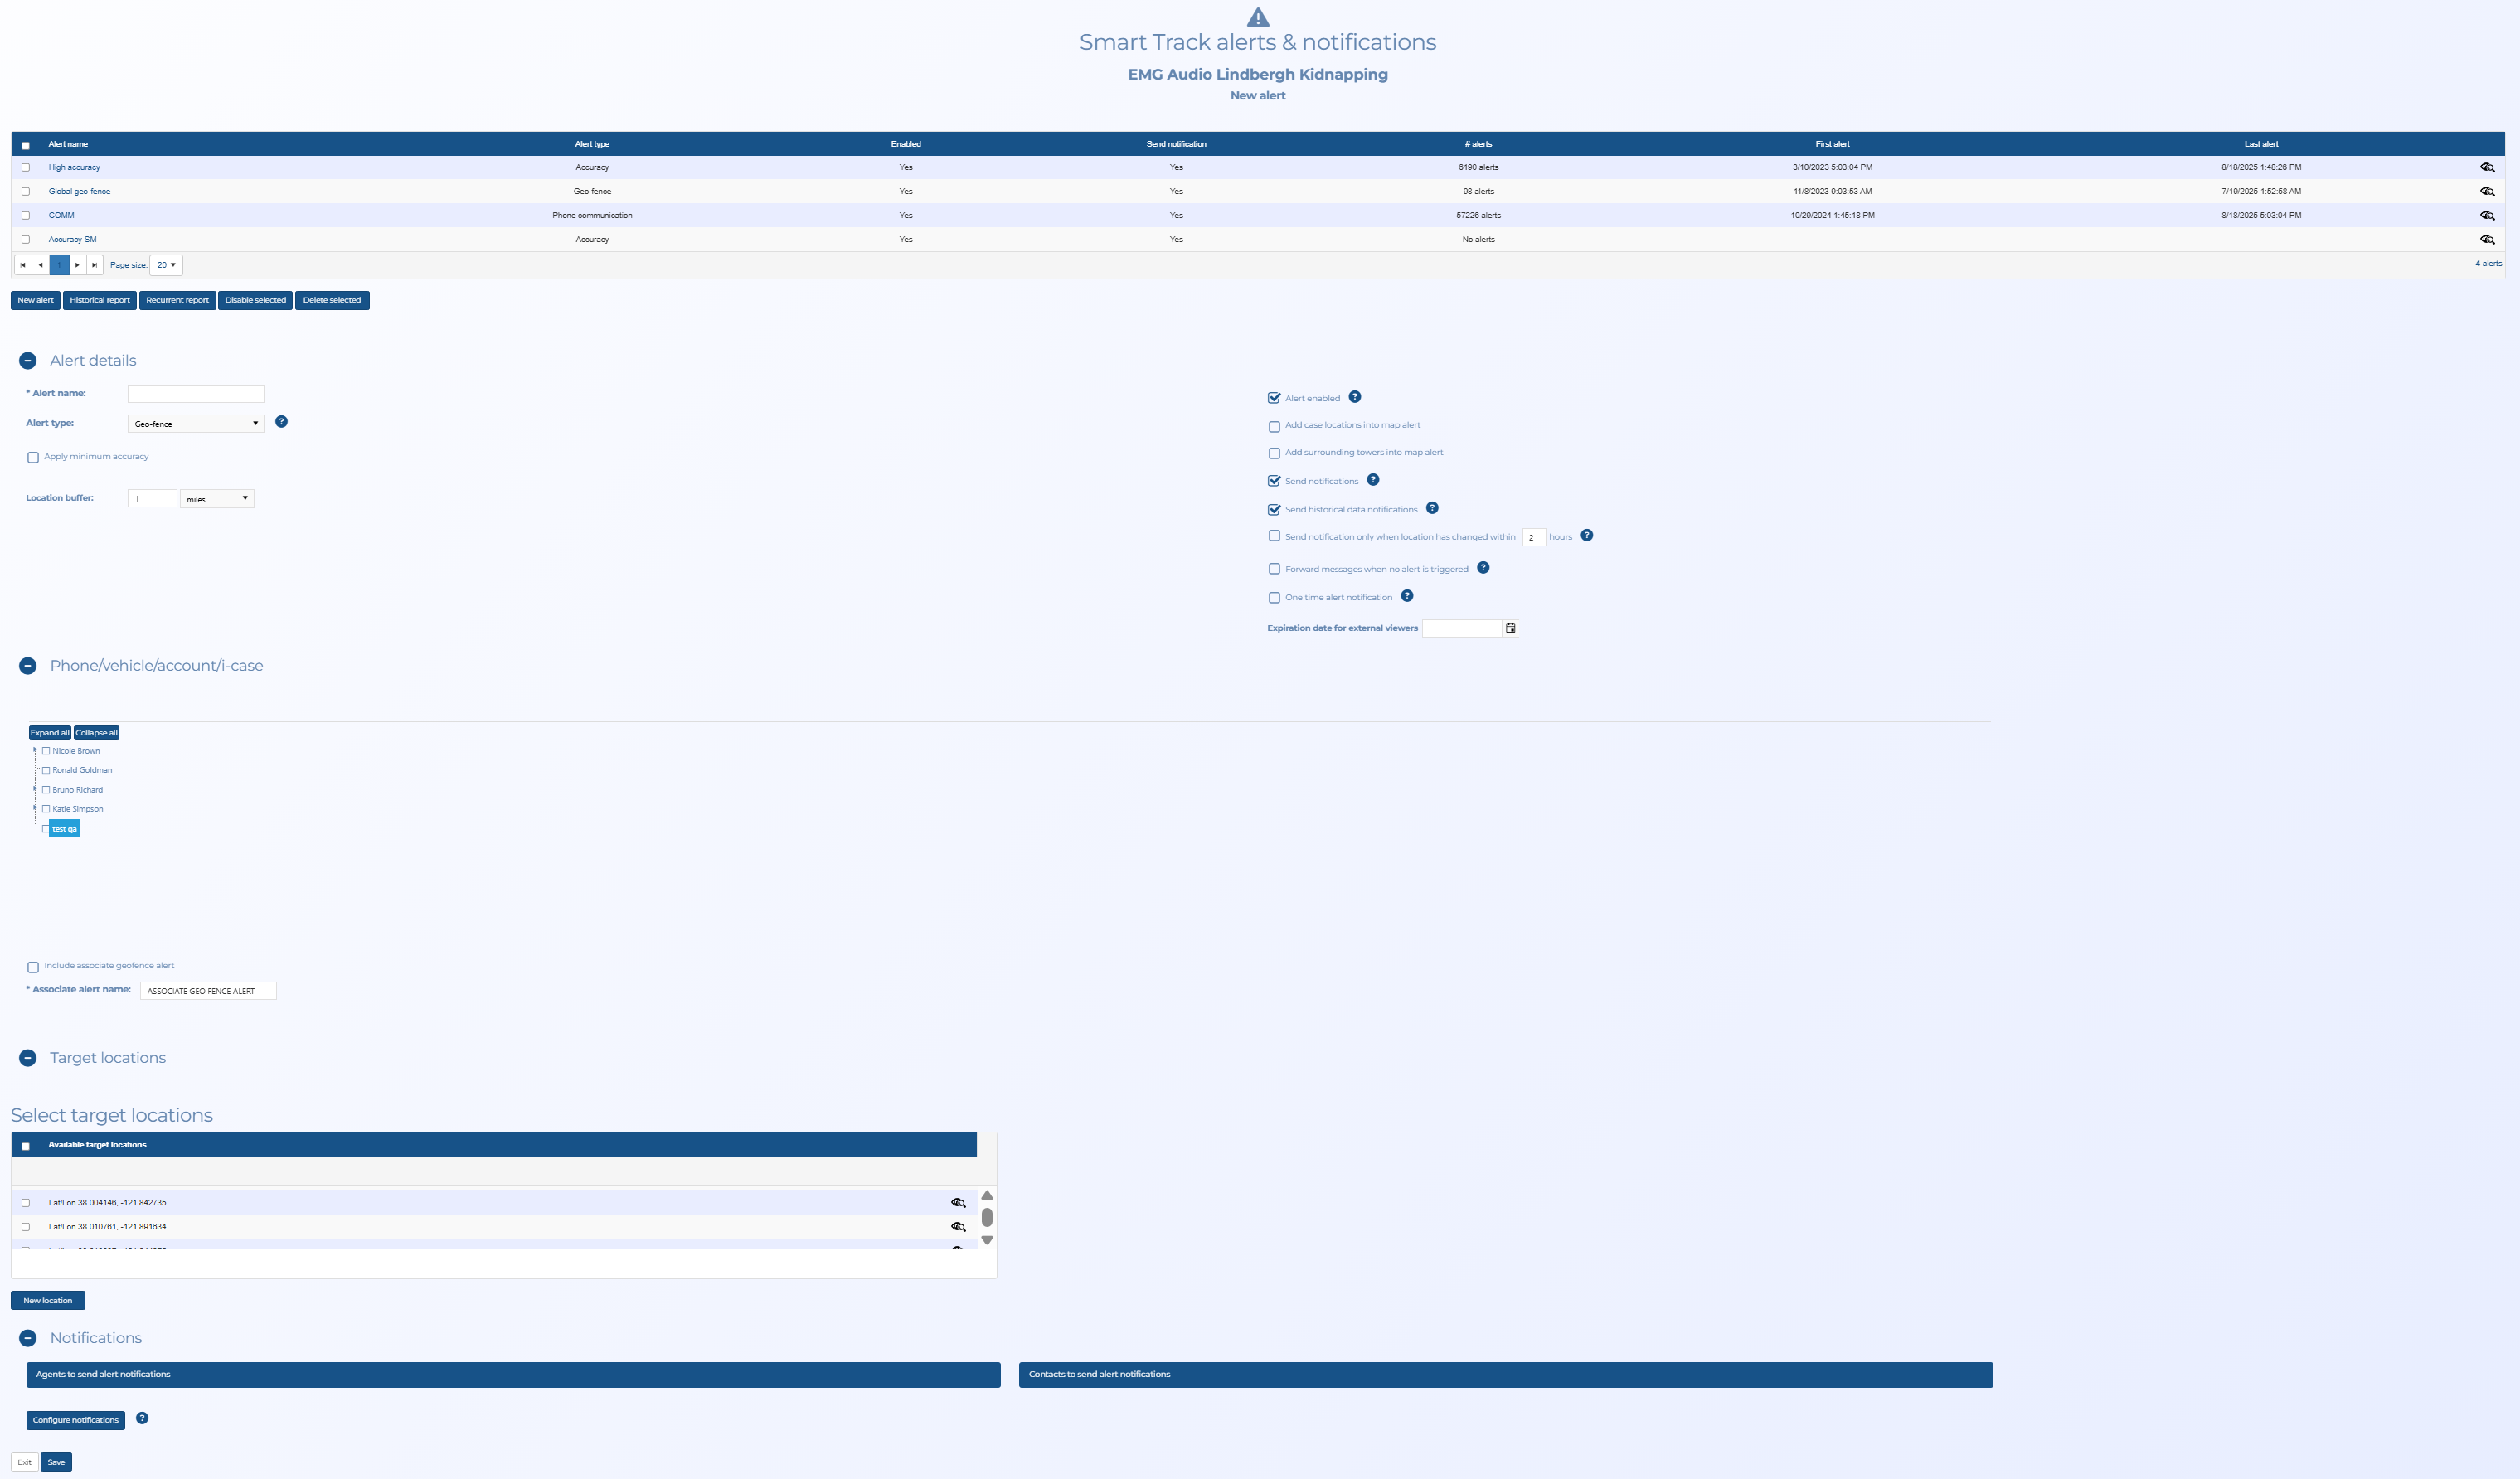Click view icon for COMM alert row
The width and height of the screenshot is (2520, 1479).
[x=2487, y=215]
